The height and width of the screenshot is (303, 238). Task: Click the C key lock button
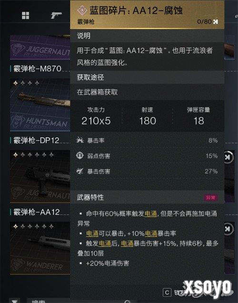(x=167, y=293)
